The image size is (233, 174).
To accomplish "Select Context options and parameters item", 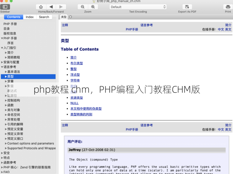I will [31, 143].
